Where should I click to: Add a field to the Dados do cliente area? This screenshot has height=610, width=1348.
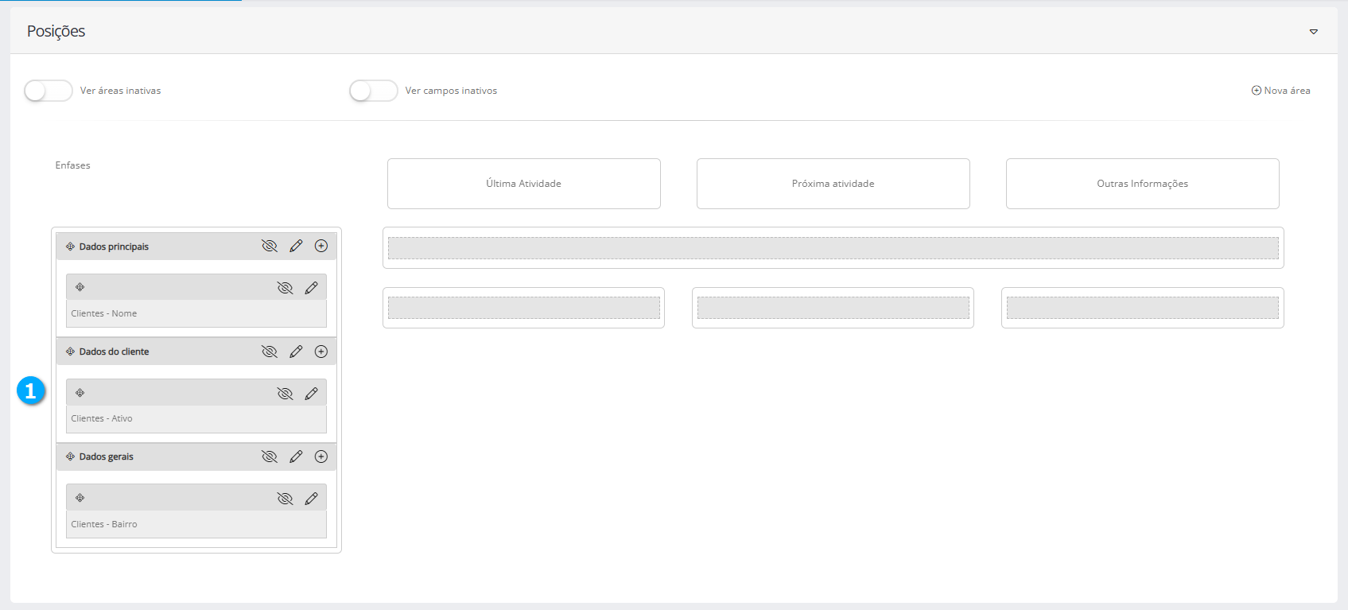coord(321,352)
